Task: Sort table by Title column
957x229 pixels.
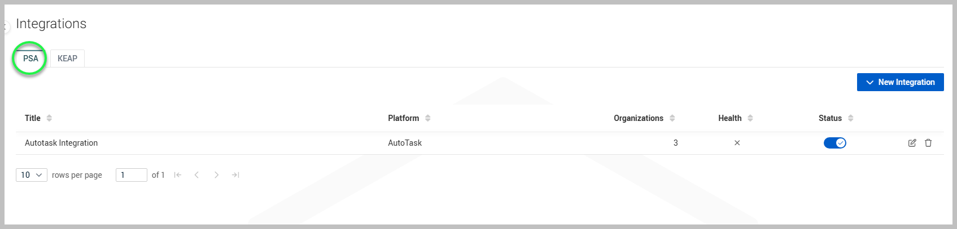Action: pyautogui.click(x=49, y=118)
